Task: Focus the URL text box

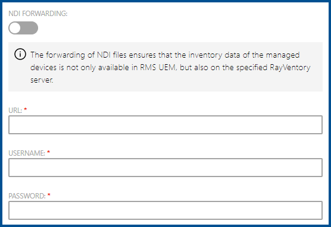Action: pos(165,125)
